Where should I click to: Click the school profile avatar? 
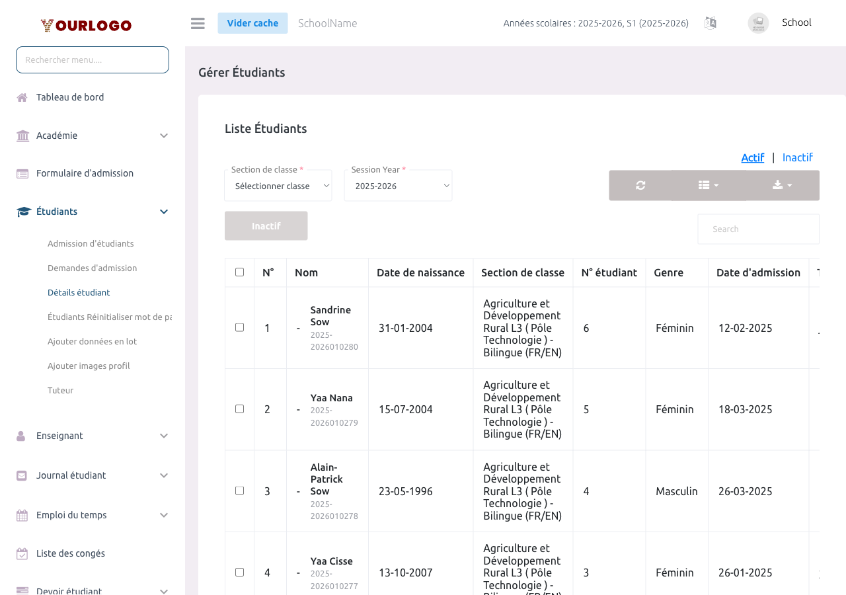(758, 23)
